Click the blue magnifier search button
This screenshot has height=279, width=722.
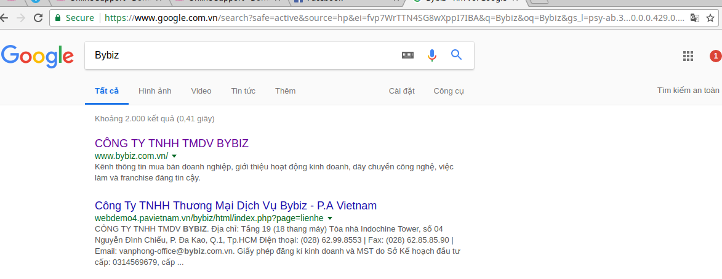pyautogui.click(x=456, y=55)
